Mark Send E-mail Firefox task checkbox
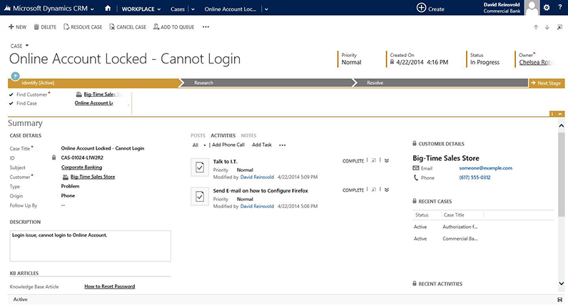Viewport: 568px width, 305px height. tap(198, 196)
